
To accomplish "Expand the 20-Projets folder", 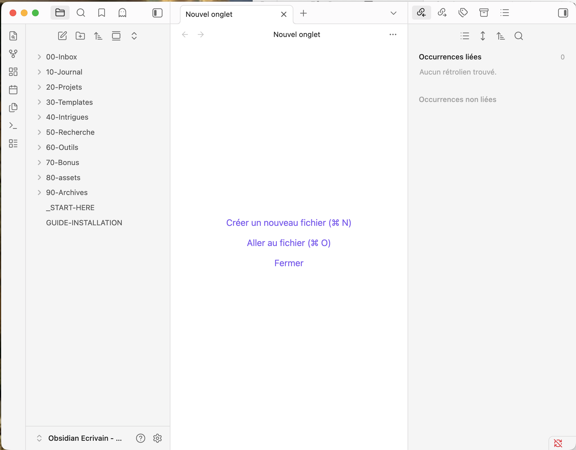I will coord(39,87).
